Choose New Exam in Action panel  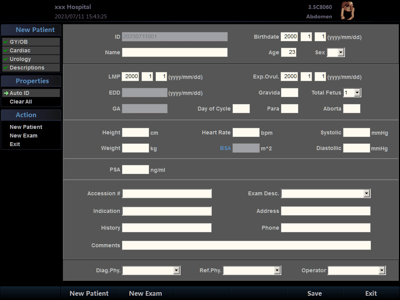point(23,136)
